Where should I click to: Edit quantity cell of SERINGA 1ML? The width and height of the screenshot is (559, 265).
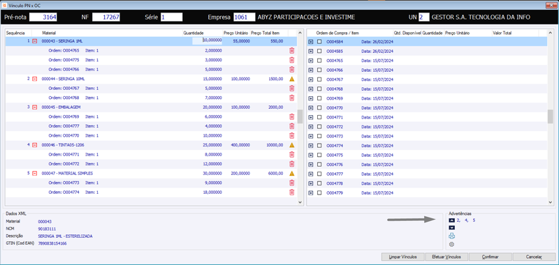click(x=207, y=41)
